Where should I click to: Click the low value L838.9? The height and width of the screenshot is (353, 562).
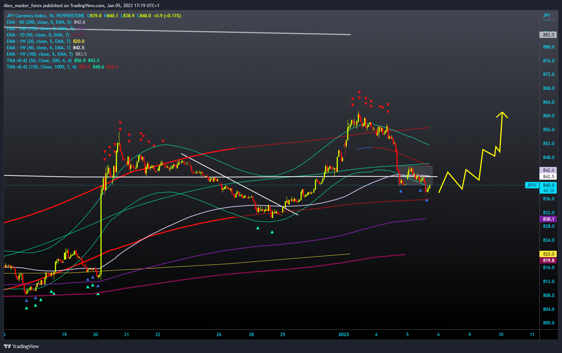click(x=128, y=16)
